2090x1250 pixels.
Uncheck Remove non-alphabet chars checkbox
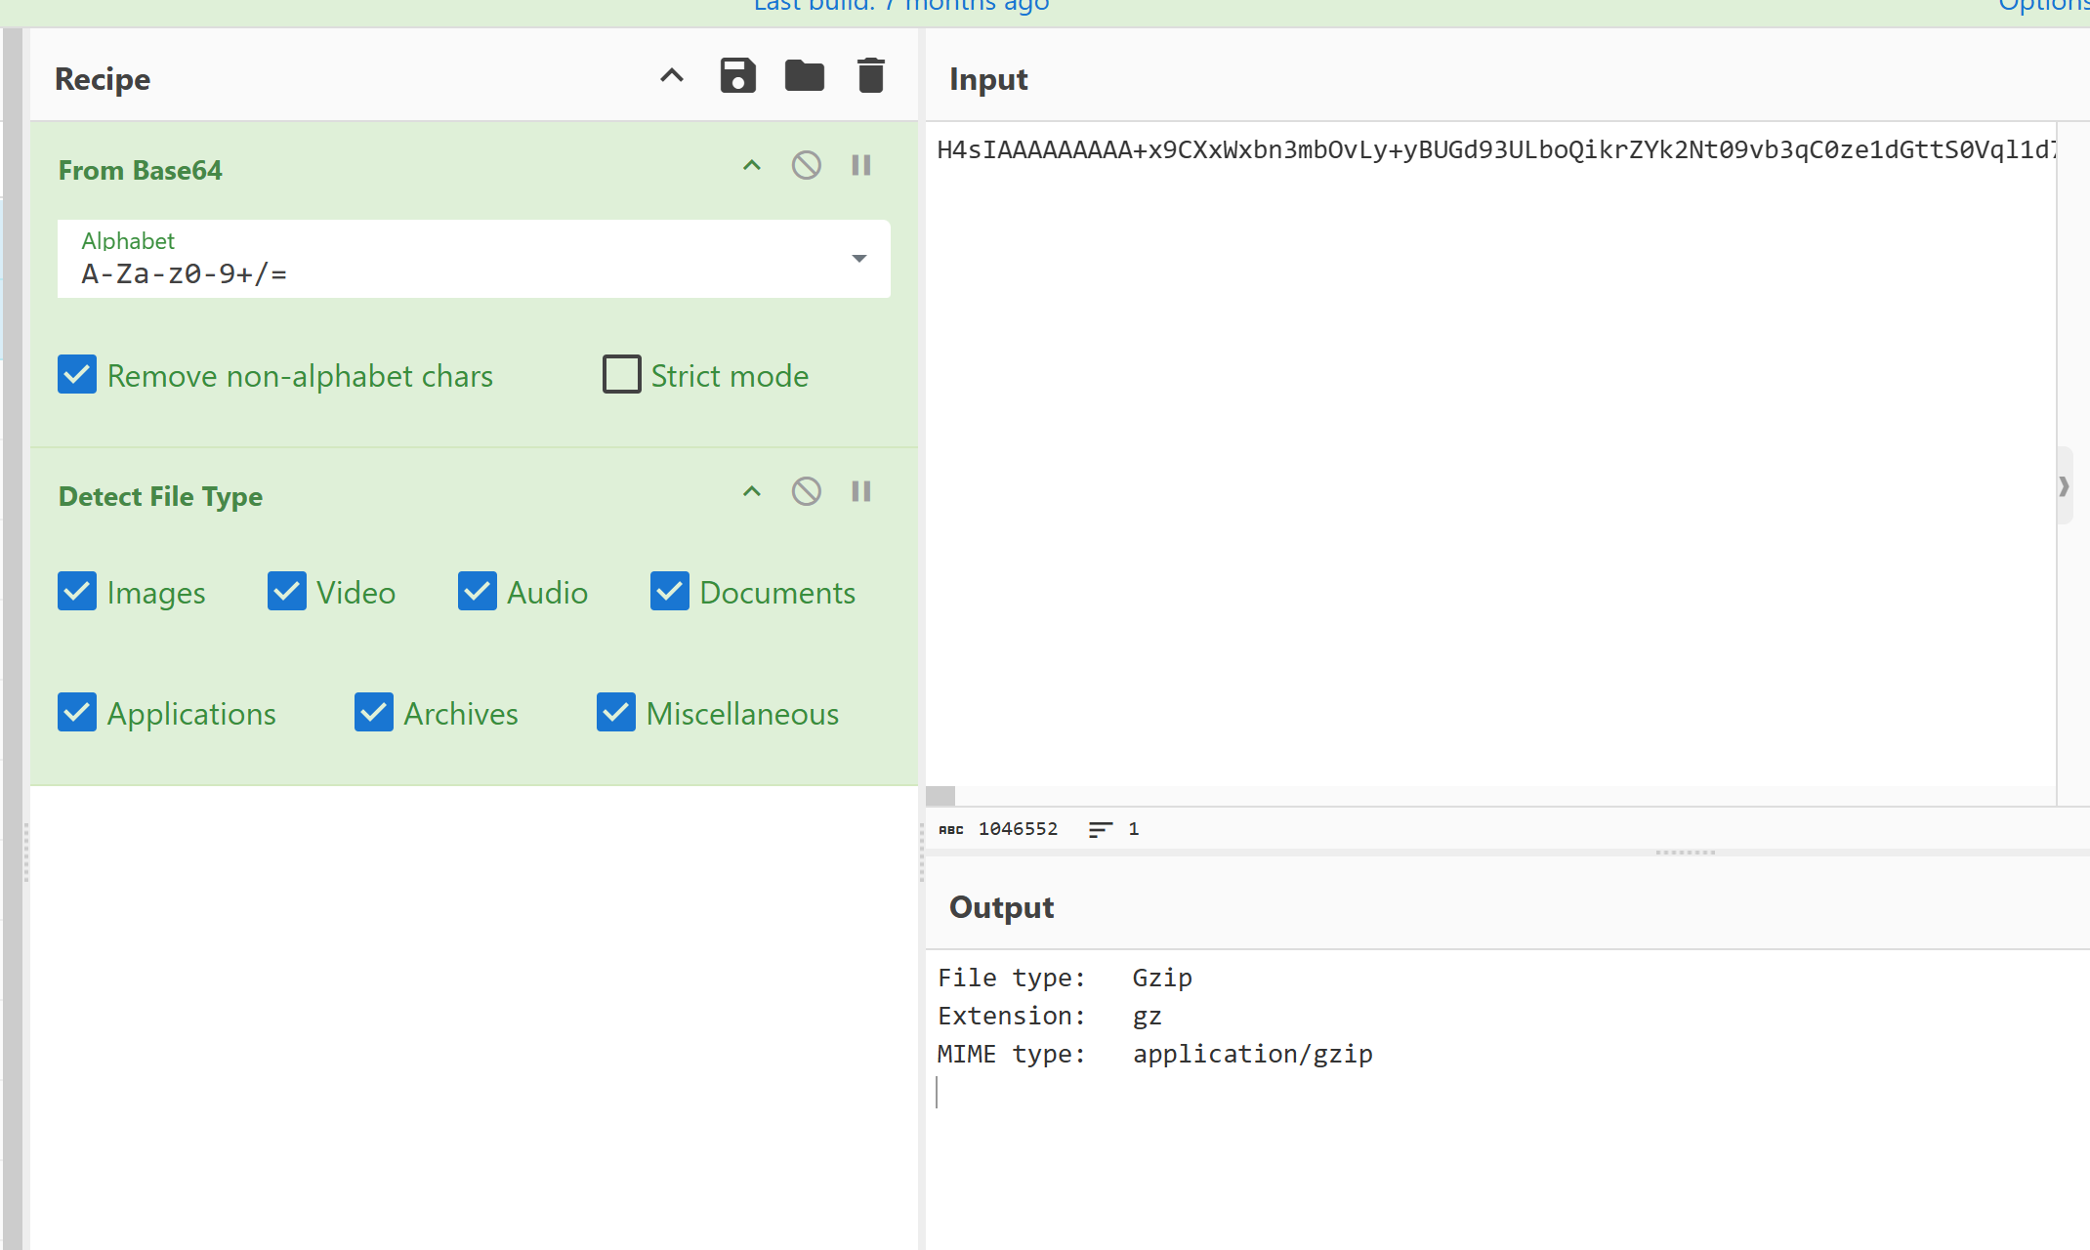pos(77,375)
